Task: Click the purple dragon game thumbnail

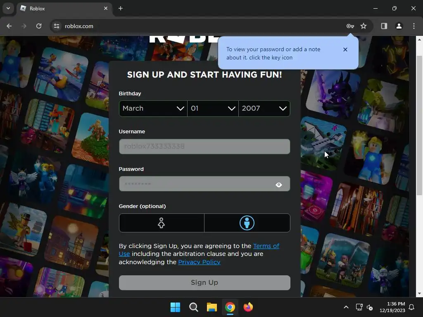Action: pyautogui.click(x=333, y=94)
